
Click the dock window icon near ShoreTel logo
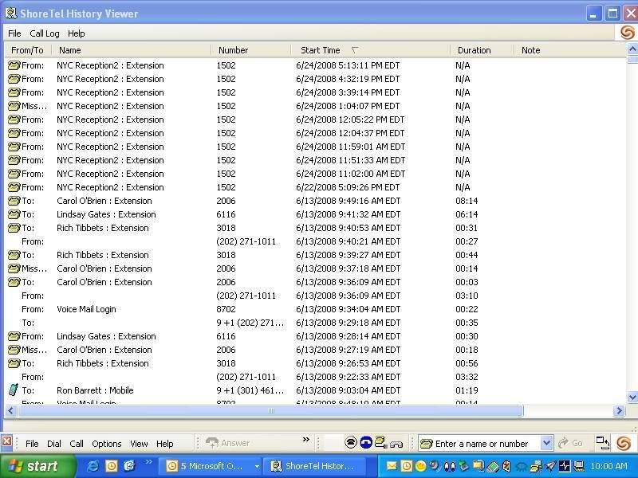(x=603, y=443)
